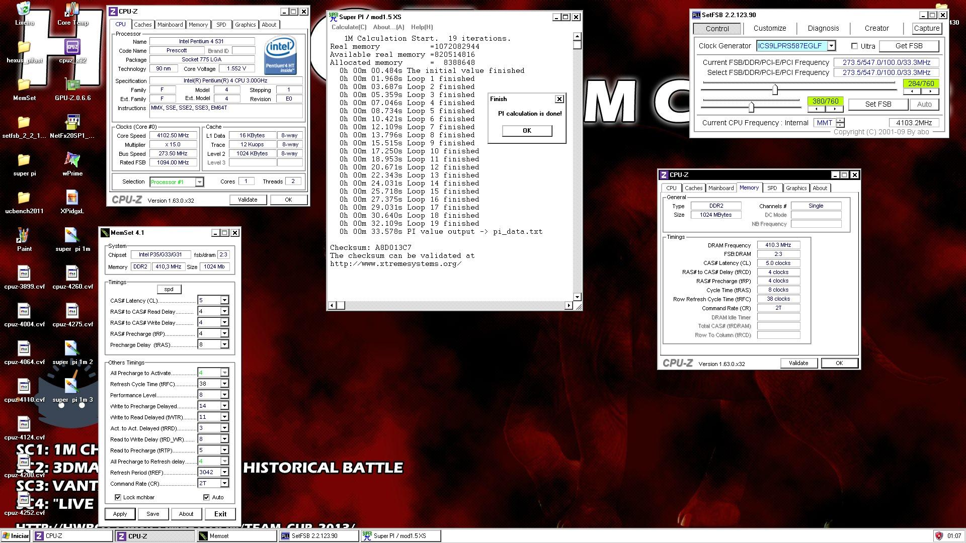This screenshot has height=543, width=966.
Task: Click the Auto button in SetFSB
Action: click(x=924, y=104)
